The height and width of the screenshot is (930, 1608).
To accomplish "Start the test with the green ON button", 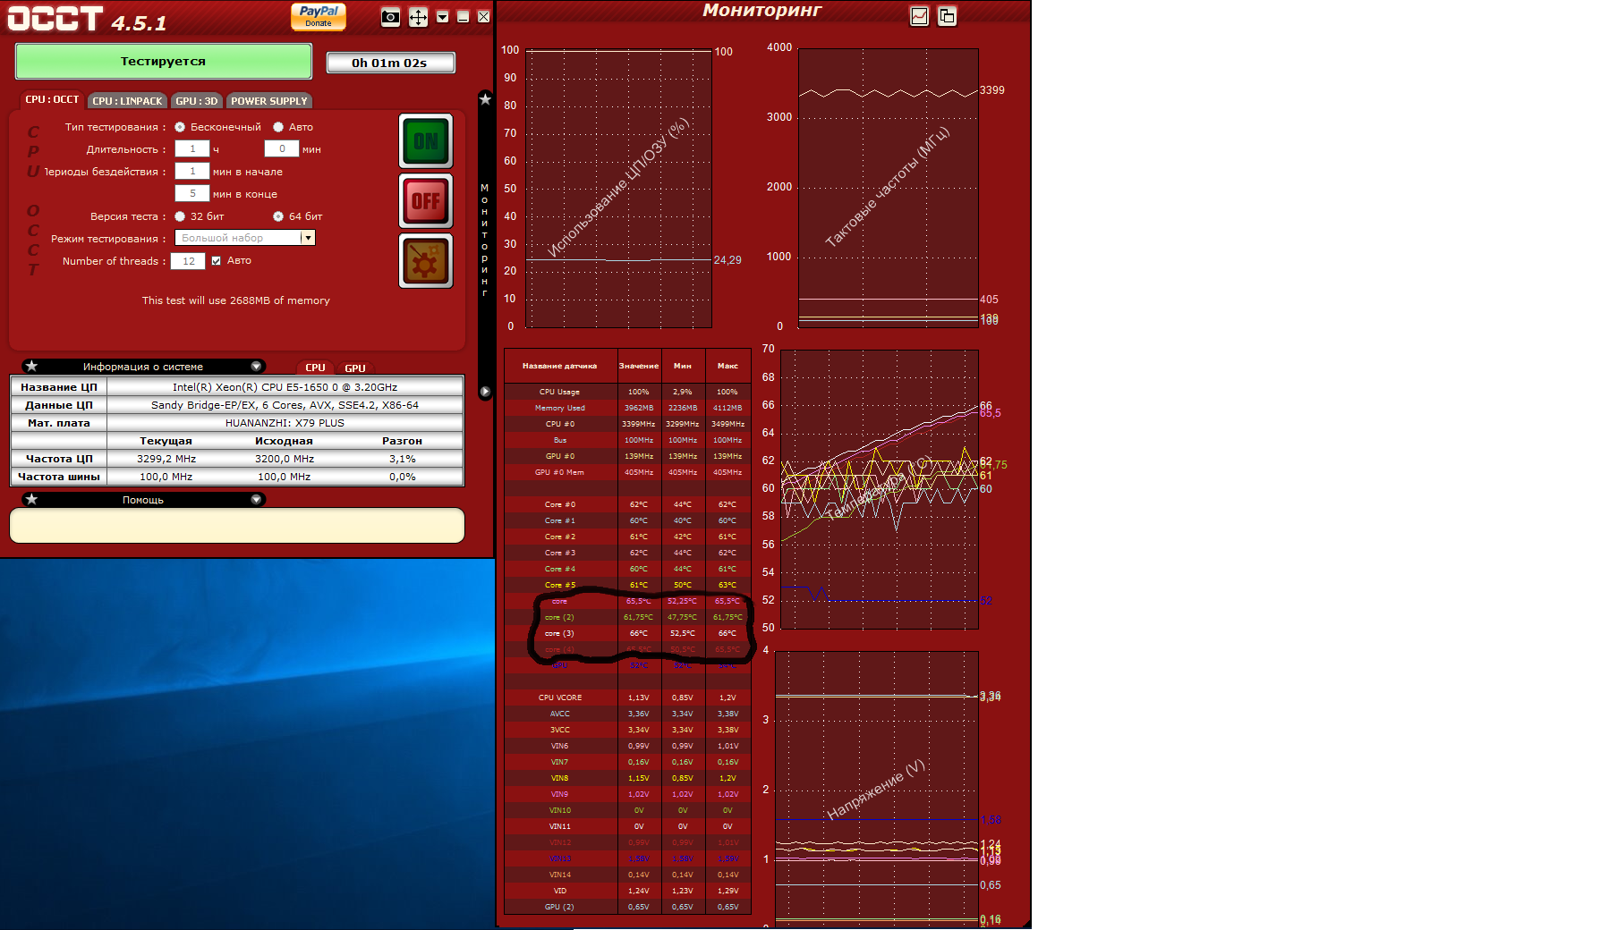I will click(x=426, y=141).
